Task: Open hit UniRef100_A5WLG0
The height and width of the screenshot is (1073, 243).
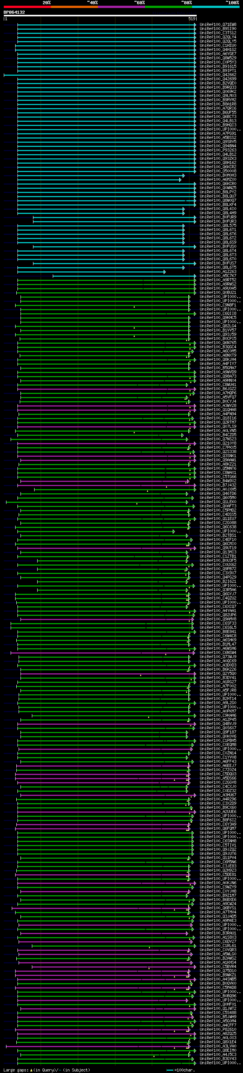Action: [x=218, y=954]
